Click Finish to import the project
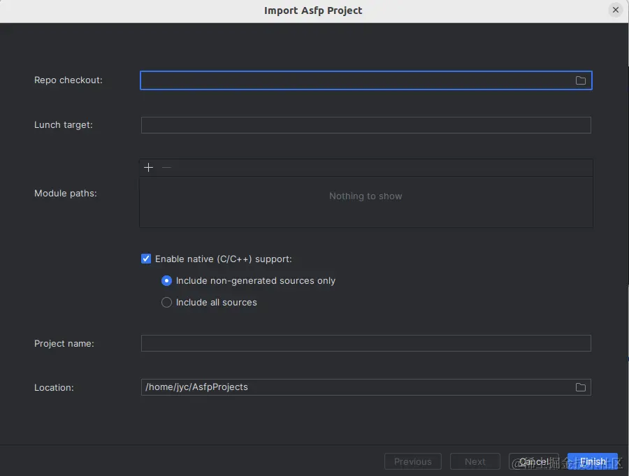The height and width of the screenshot is (476, 629). 593,461
